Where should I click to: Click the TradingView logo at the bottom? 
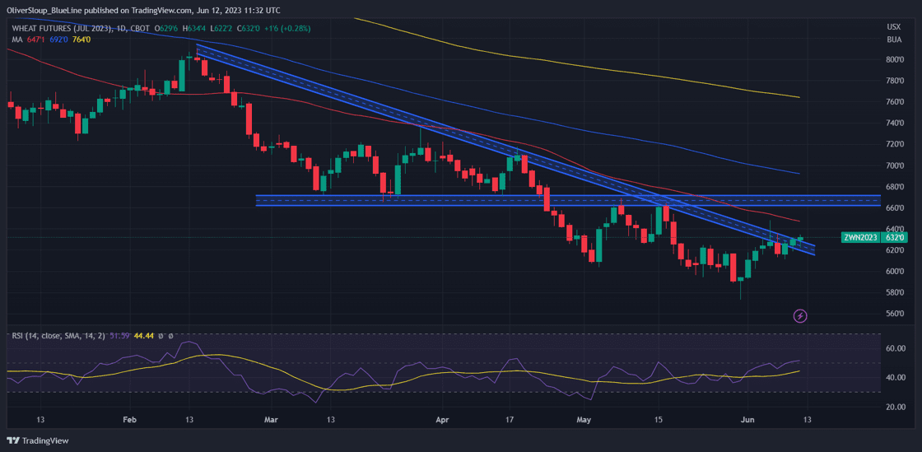[38, 440]
